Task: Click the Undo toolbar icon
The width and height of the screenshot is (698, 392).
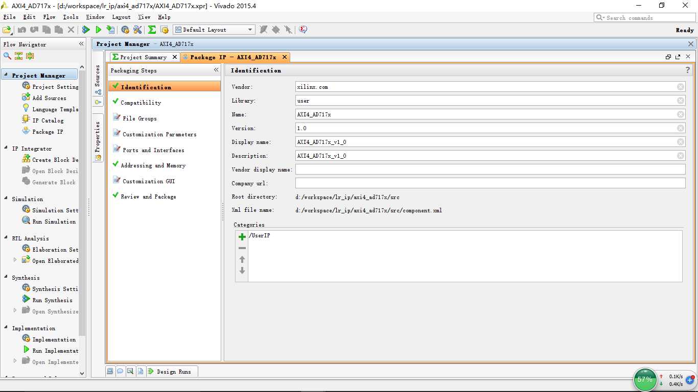Action: (22, 30)
